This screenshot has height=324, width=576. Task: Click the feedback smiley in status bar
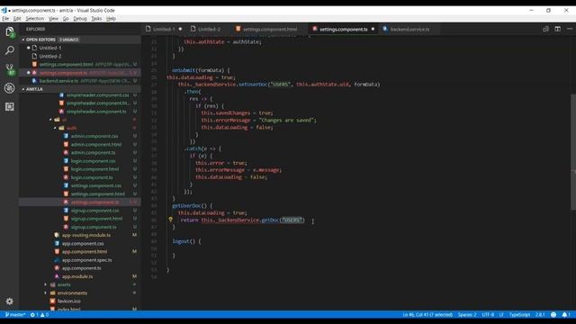click(x=553, y=315)
